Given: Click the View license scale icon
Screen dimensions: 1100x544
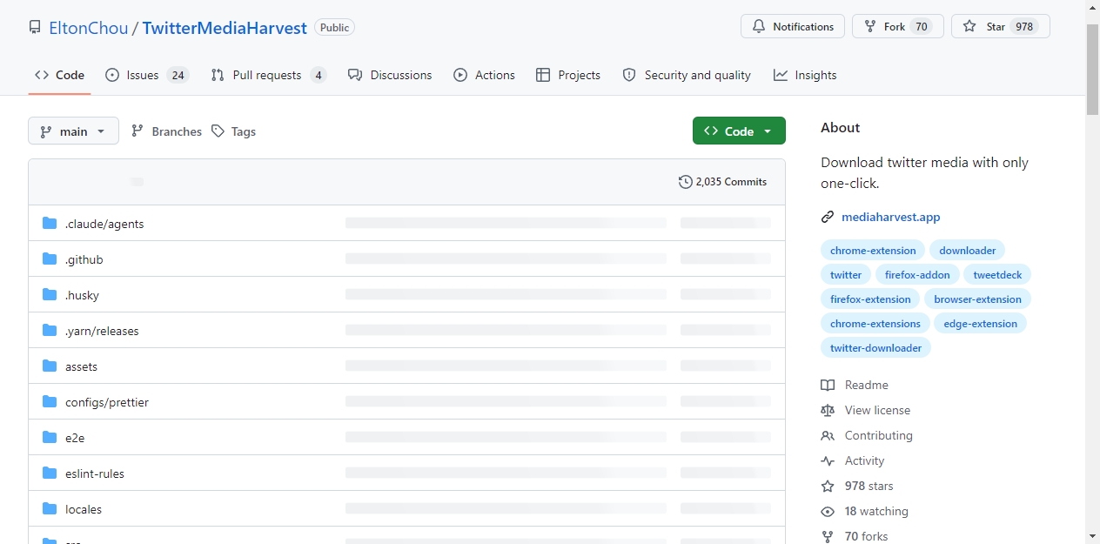Looking at the screenshot, I should point(828,410).
